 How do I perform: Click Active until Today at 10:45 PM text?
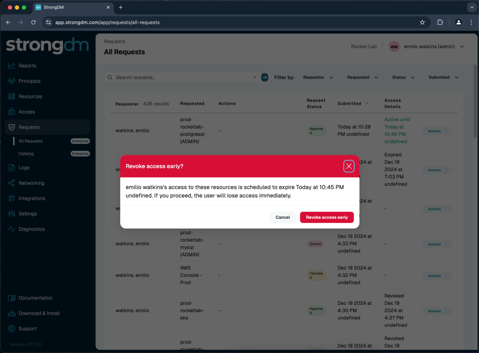point(397,130)
